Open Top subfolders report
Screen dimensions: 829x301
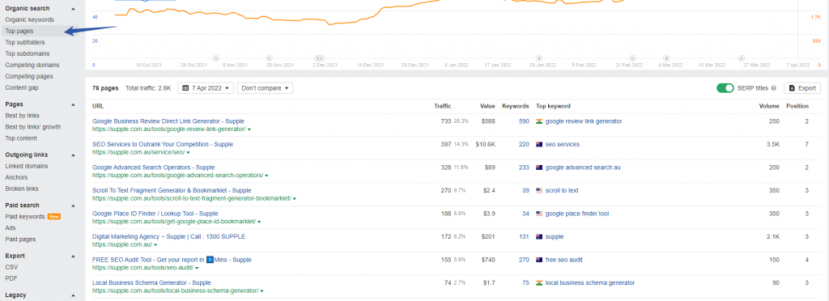click(25, 42)
